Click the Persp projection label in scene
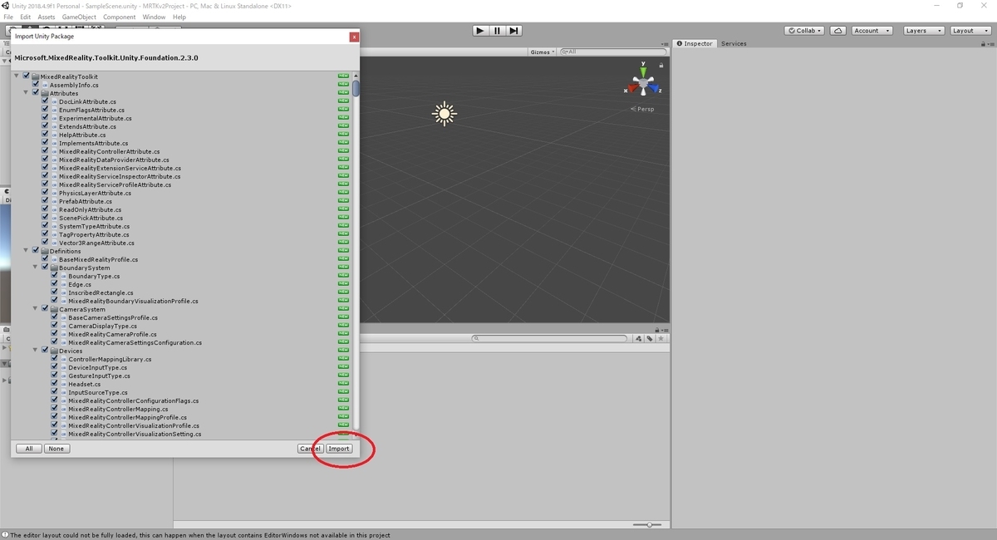 tap(642, 109)
